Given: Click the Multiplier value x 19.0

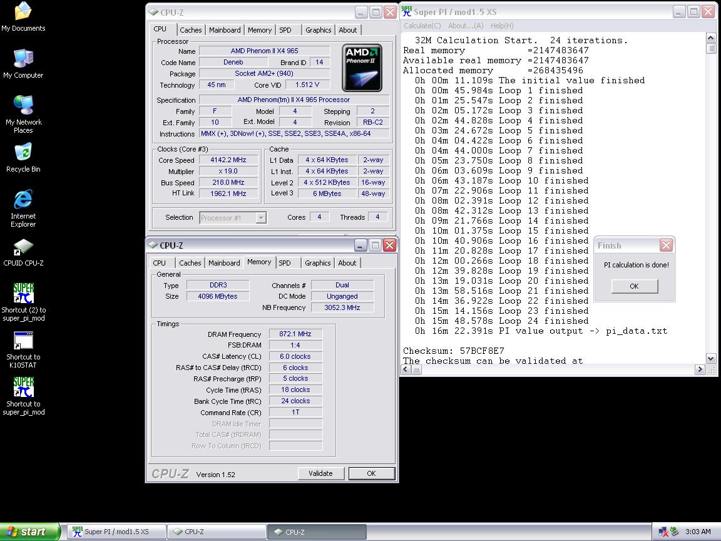Looking at the screenshot, I should tap(228, 171).
